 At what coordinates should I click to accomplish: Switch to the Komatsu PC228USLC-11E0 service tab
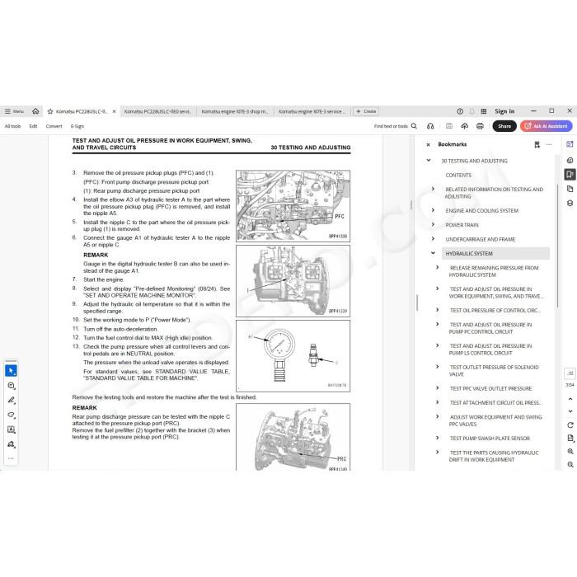pyautogui.click(x=157, y=111)
